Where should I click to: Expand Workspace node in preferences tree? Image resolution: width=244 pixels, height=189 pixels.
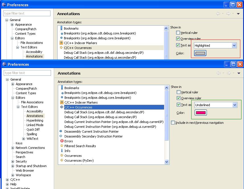(x=13, y=175)
